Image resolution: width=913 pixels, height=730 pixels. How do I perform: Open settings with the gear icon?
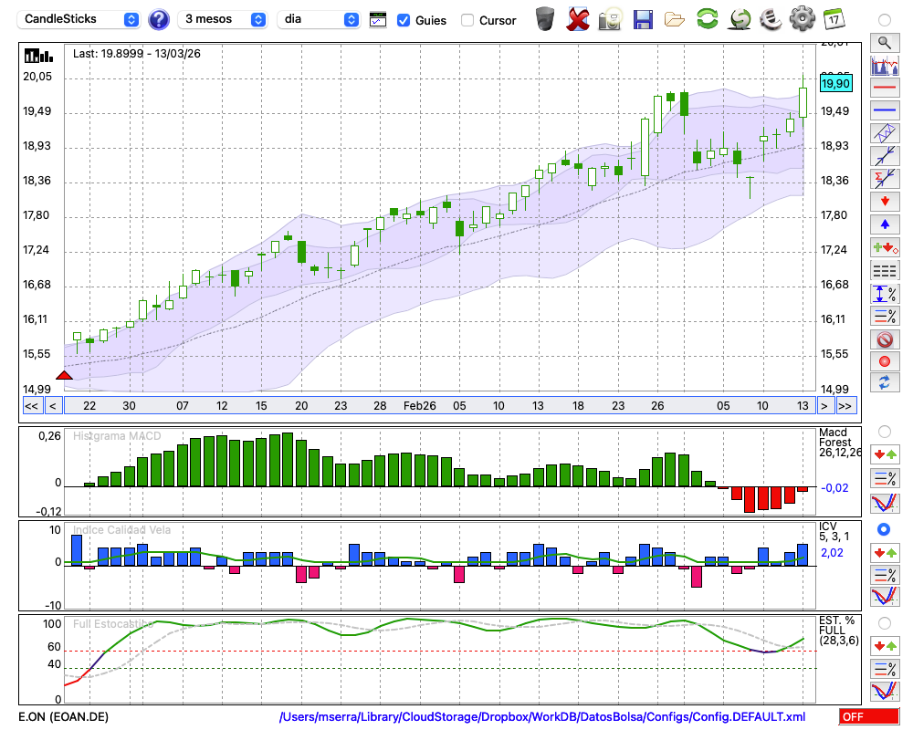pyautogui.click(x=802, y=19)
